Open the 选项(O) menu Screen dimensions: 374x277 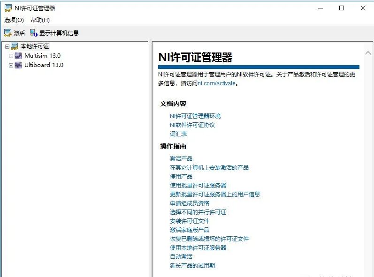14,20
